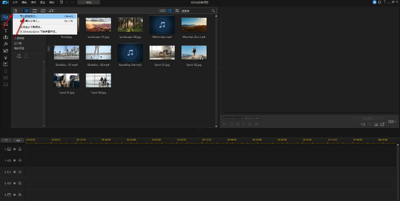The height and width of the screenshot is (201, 400).
Task: Click the import media folder icon
Action: [x=16, y=11]
